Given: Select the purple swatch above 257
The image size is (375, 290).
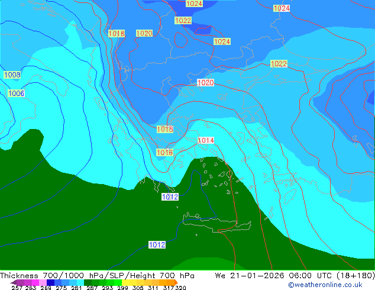Looking at the screenshot, I should (20, 282).
